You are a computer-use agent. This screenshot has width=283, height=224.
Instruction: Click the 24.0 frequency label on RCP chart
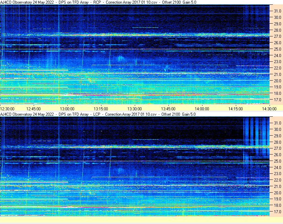(x=278, y=56)
